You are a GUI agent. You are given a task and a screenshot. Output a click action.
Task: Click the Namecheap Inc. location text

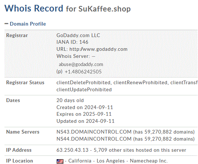pyautogui.click(x=149, y=161)
